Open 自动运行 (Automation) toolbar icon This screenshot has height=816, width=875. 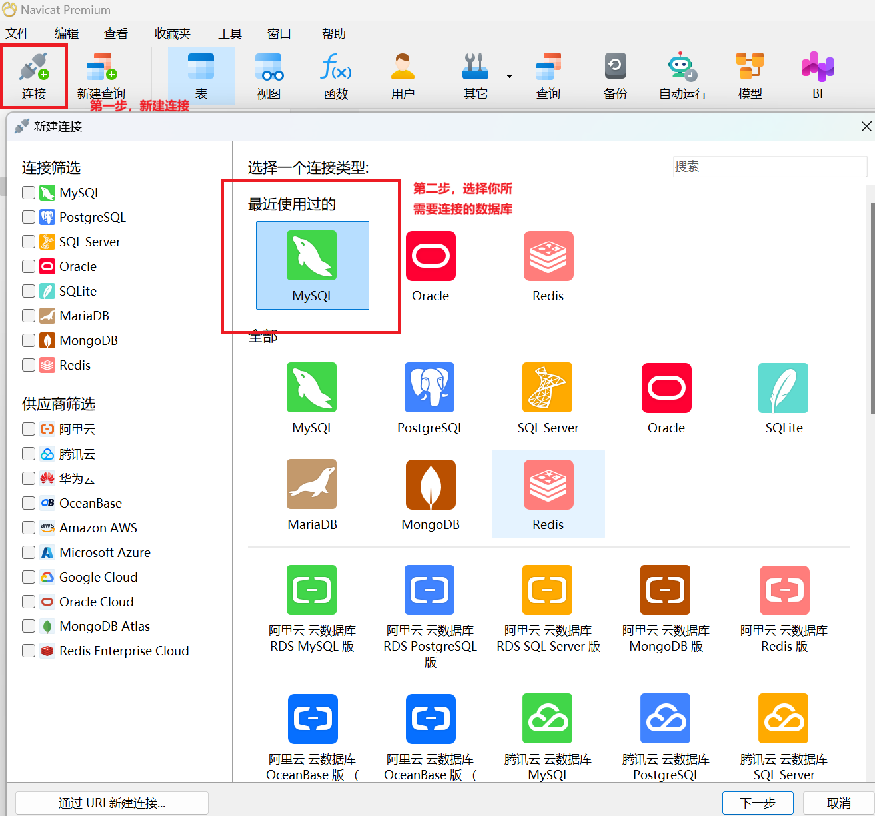[x=682, y=75]
